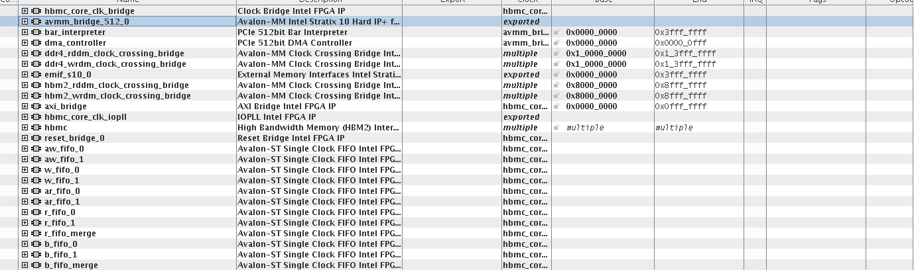Expand the reset_bridge_0 row

25,138
